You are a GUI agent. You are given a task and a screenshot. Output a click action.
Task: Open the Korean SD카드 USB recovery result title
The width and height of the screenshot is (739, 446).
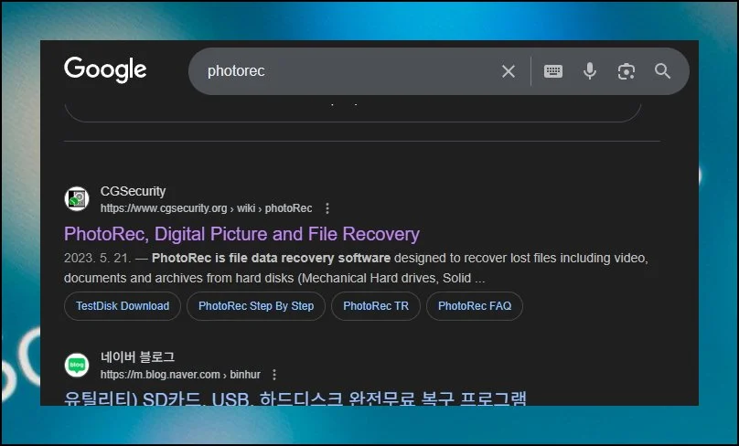pyautogui.click(x=295, y=398)
